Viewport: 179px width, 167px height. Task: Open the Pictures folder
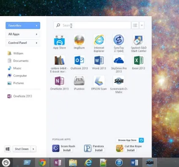[16, 83]
